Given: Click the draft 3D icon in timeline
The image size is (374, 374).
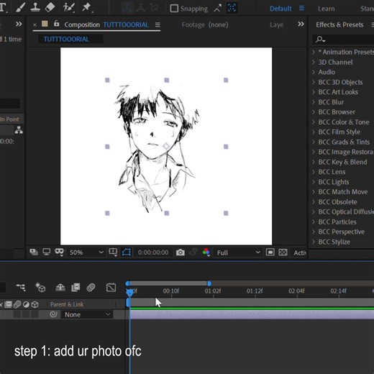Looking at the screenshot, I should tap(40, 287).
